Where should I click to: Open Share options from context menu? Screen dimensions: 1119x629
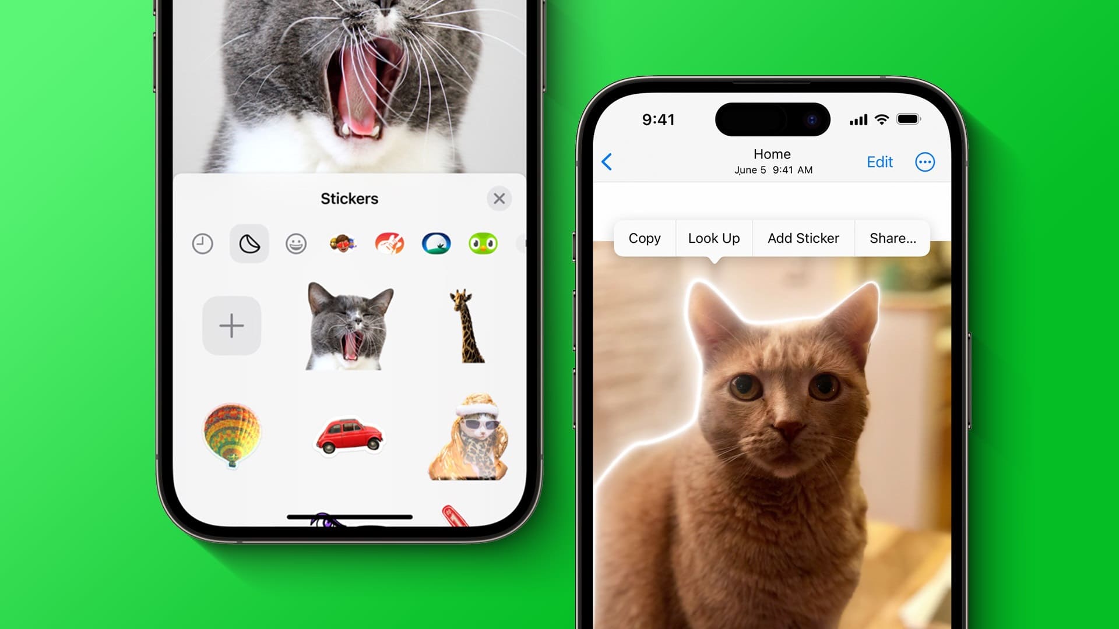pos(892,238)
